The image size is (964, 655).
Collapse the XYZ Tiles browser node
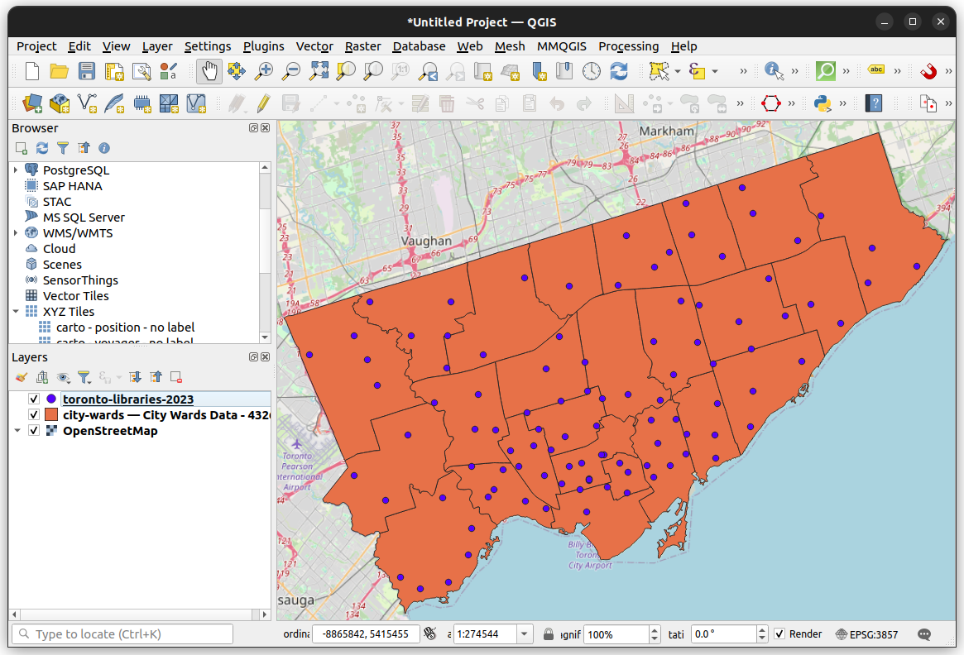pyautogui.click(x=16, y=312)
